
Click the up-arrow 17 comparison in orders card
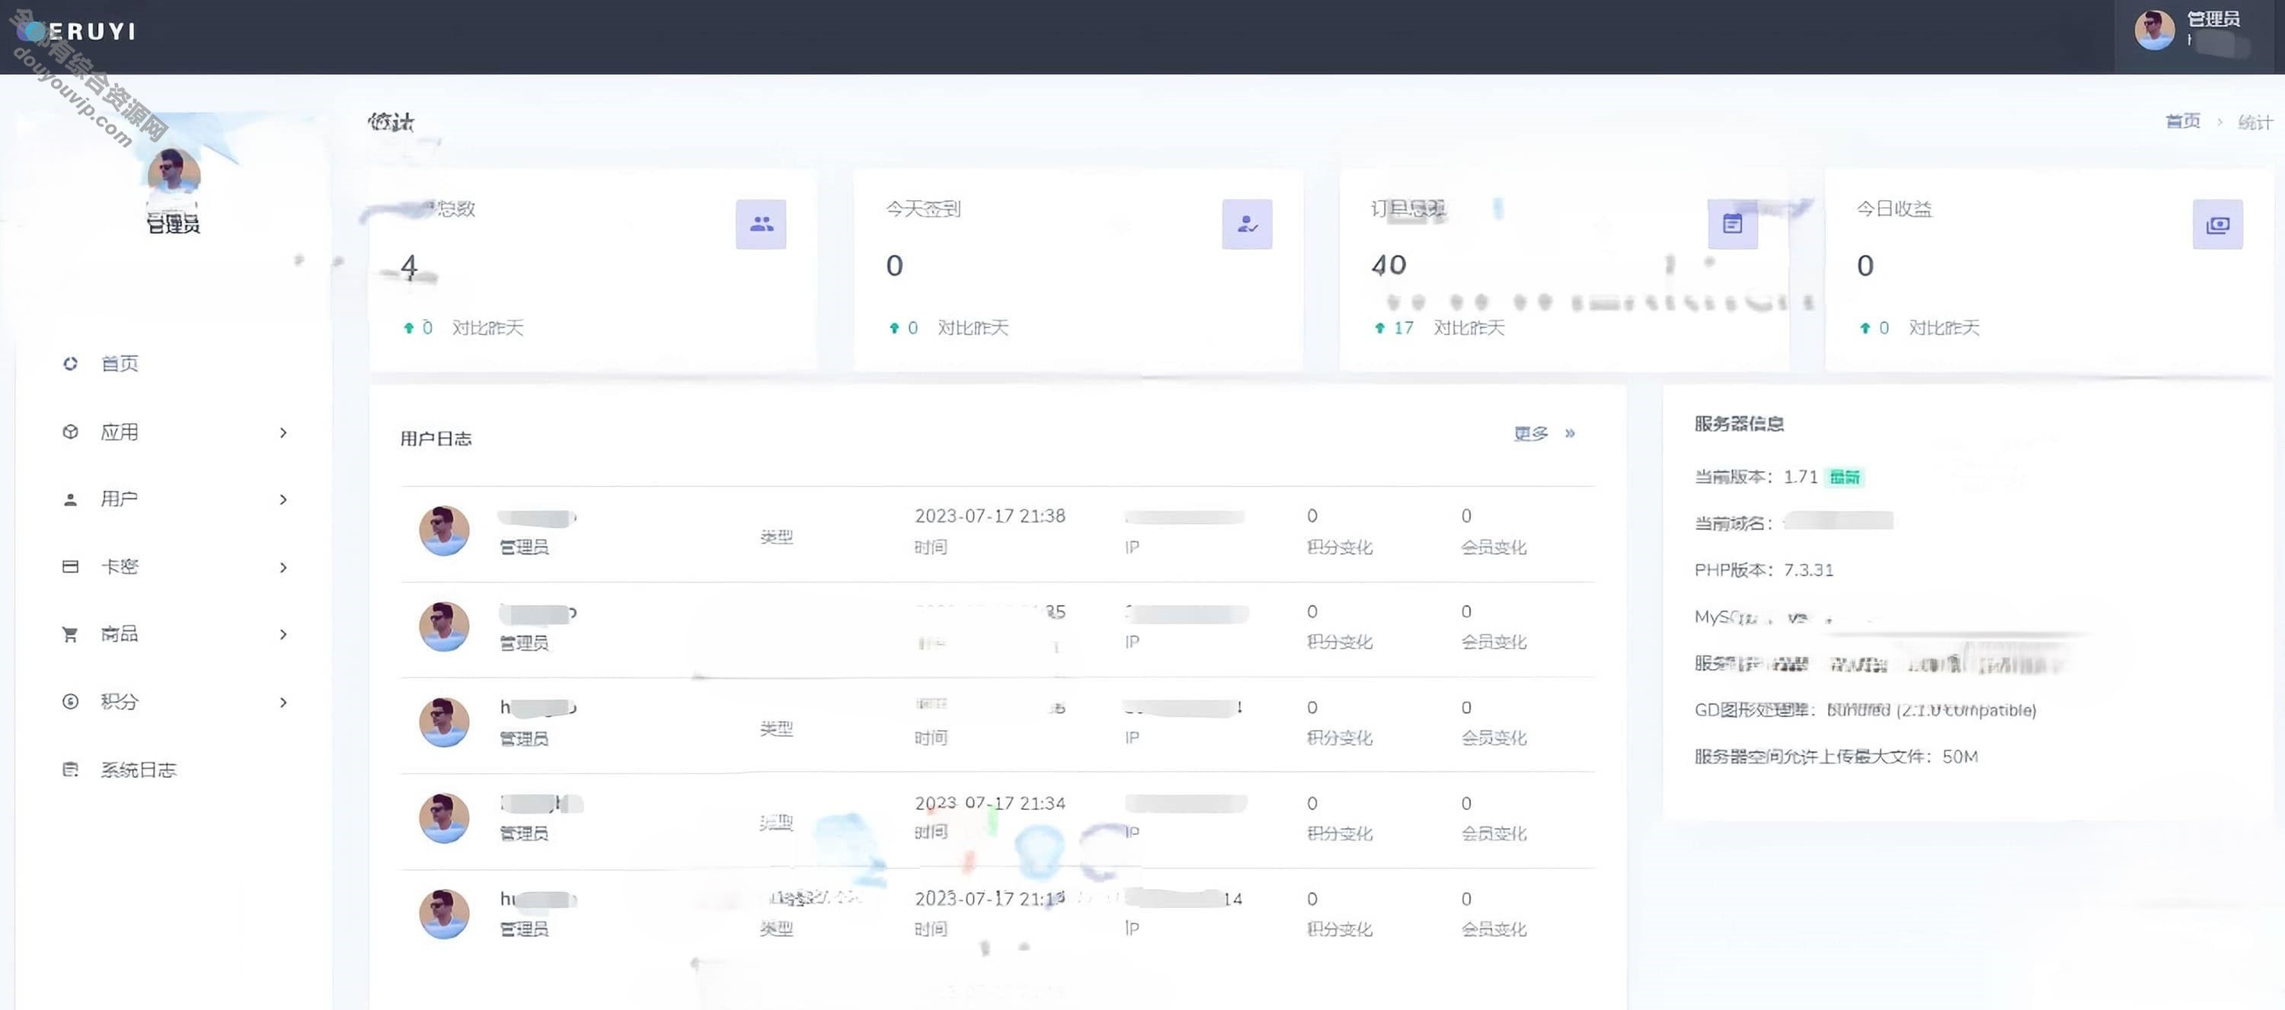(1394, 328)
